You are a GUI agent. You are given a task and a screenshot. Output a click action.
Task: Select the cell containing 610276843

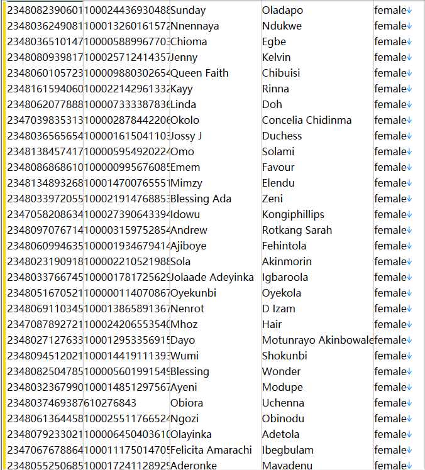[x=126, y=403]
